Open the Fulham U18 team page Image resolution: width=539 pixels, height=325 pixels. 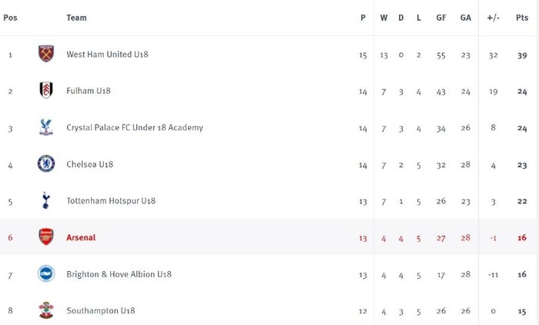point(89,91)
